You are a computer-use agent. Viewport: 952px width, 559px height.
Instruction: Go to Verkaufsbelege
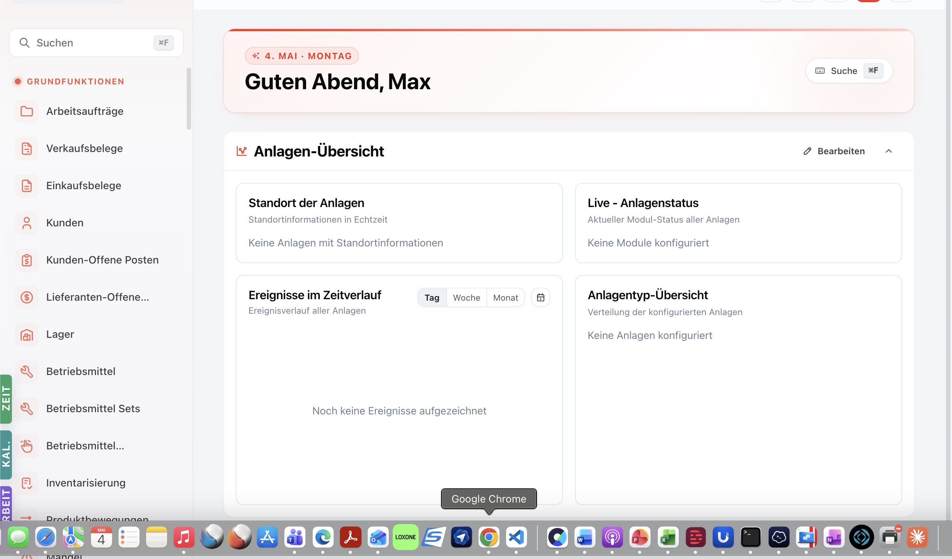tap(96, 148)
